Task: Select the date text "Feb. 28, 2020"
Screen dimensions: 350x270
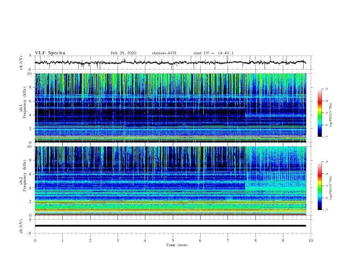Action: pyautogui.click(x=123, y=53)
